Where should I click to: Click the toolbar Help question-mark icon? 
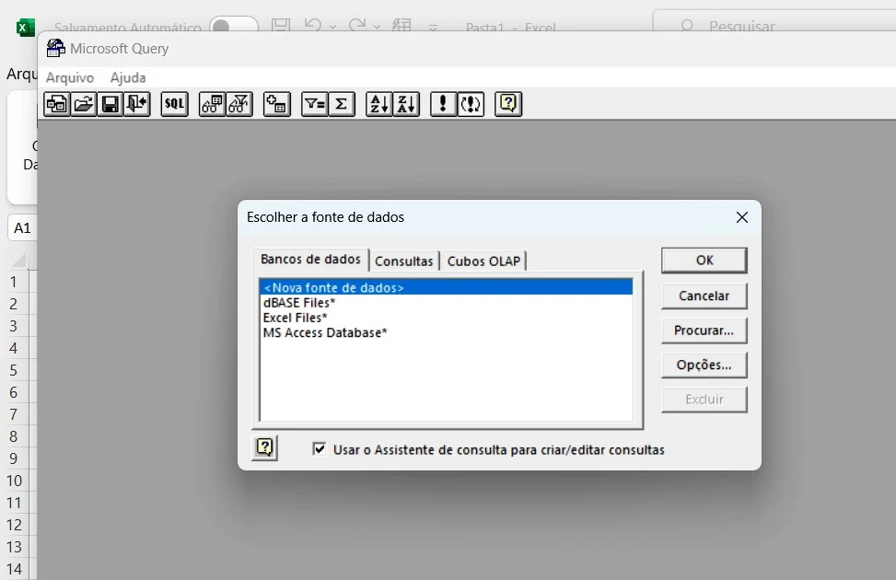[x=508, y=104]
